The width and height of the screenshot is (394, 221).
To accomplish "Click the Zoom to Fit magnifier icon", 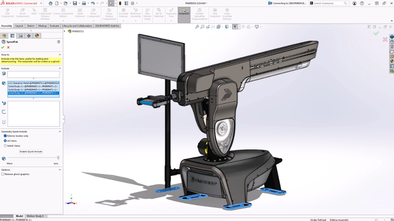I will [x=197, y=27].
